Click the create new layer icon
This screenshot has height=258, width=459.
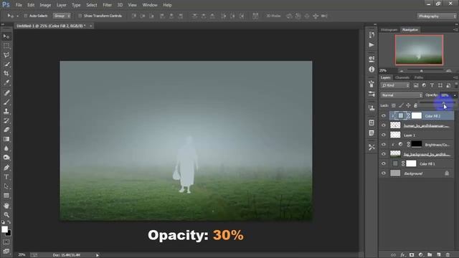(438, 255)
